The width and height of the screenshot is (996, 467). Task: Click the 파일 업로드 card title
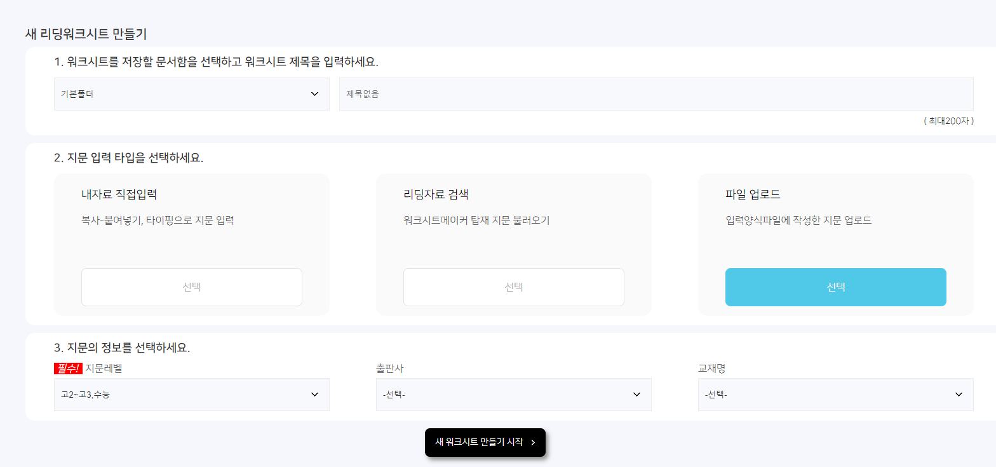tap(753, 194)
